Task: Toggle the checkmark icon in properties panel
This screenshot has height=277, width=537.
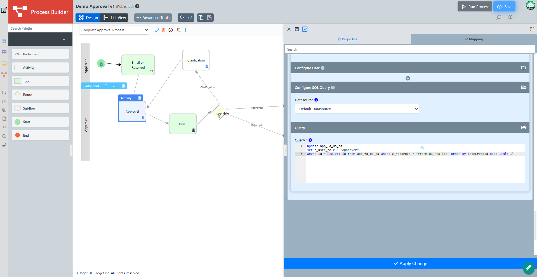Action: click(x=305, y=29)
